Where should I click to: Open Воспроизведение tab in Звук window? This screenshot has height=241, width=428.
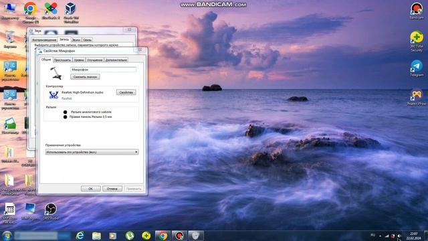(44, 40)
